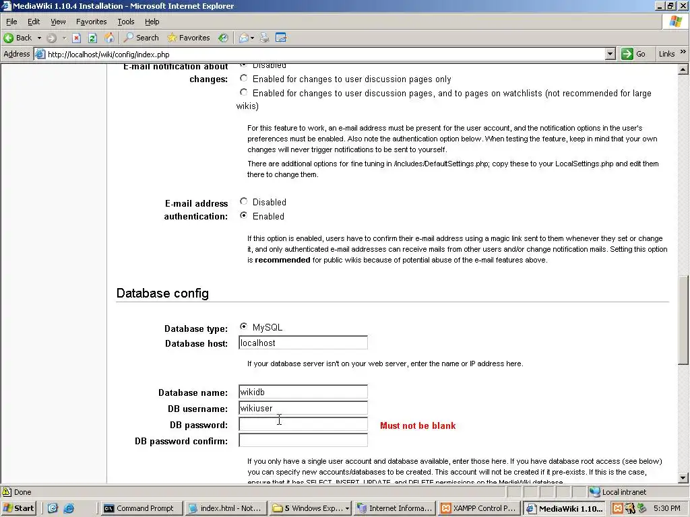Viewport: 690px width, 517px height.
Task: Select 'Enabled for changes to user discussion pages only'
Action: click(243, 78)
